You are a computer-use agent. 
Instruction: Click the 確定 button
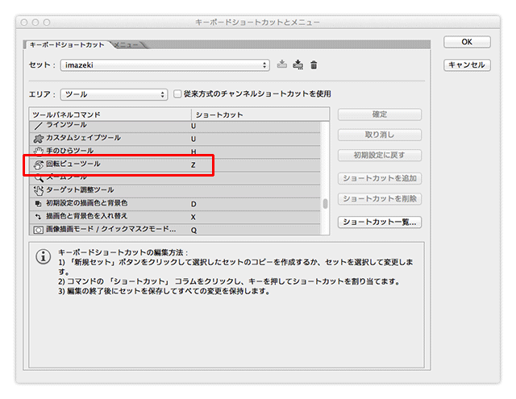click(x=380, y=114)
